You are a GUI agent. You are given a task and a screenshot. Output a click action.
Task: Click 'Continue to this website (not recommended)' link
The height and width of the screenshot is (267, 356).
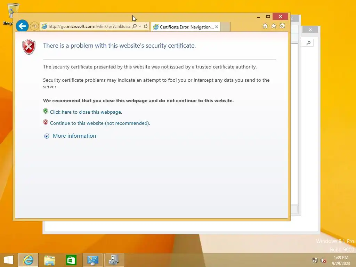point(100,123)
